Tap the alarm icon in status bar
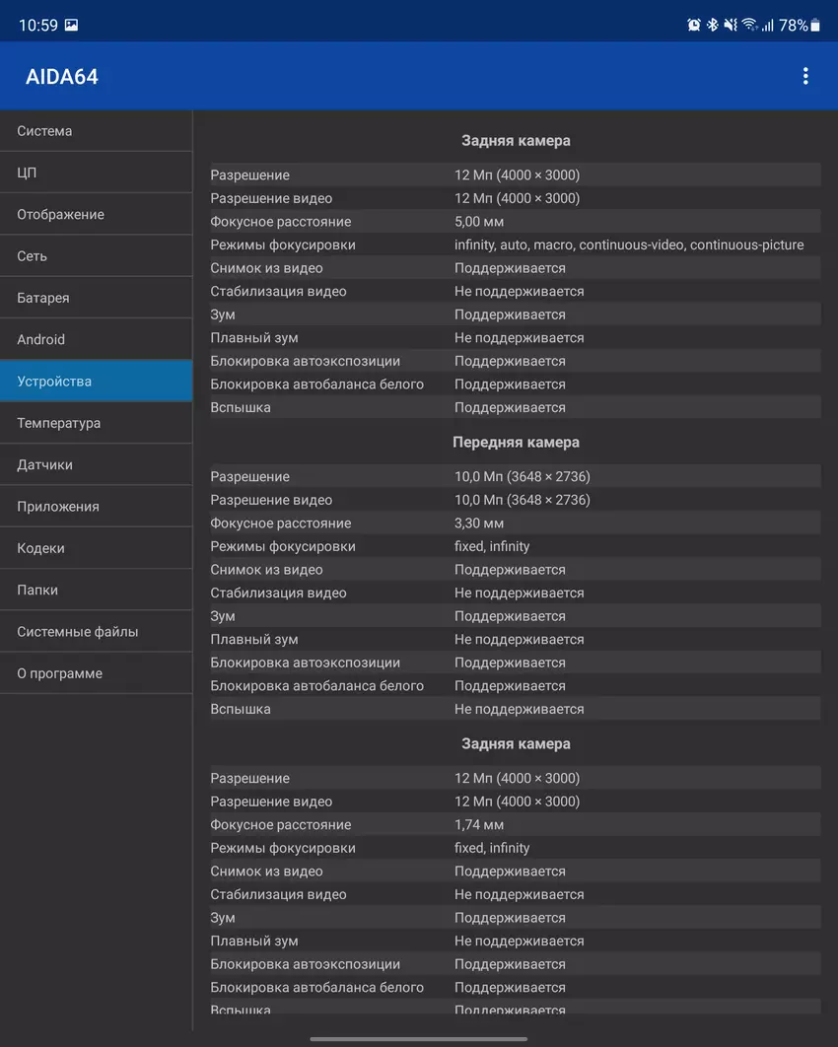838x1047 pixels. (694, 26)
